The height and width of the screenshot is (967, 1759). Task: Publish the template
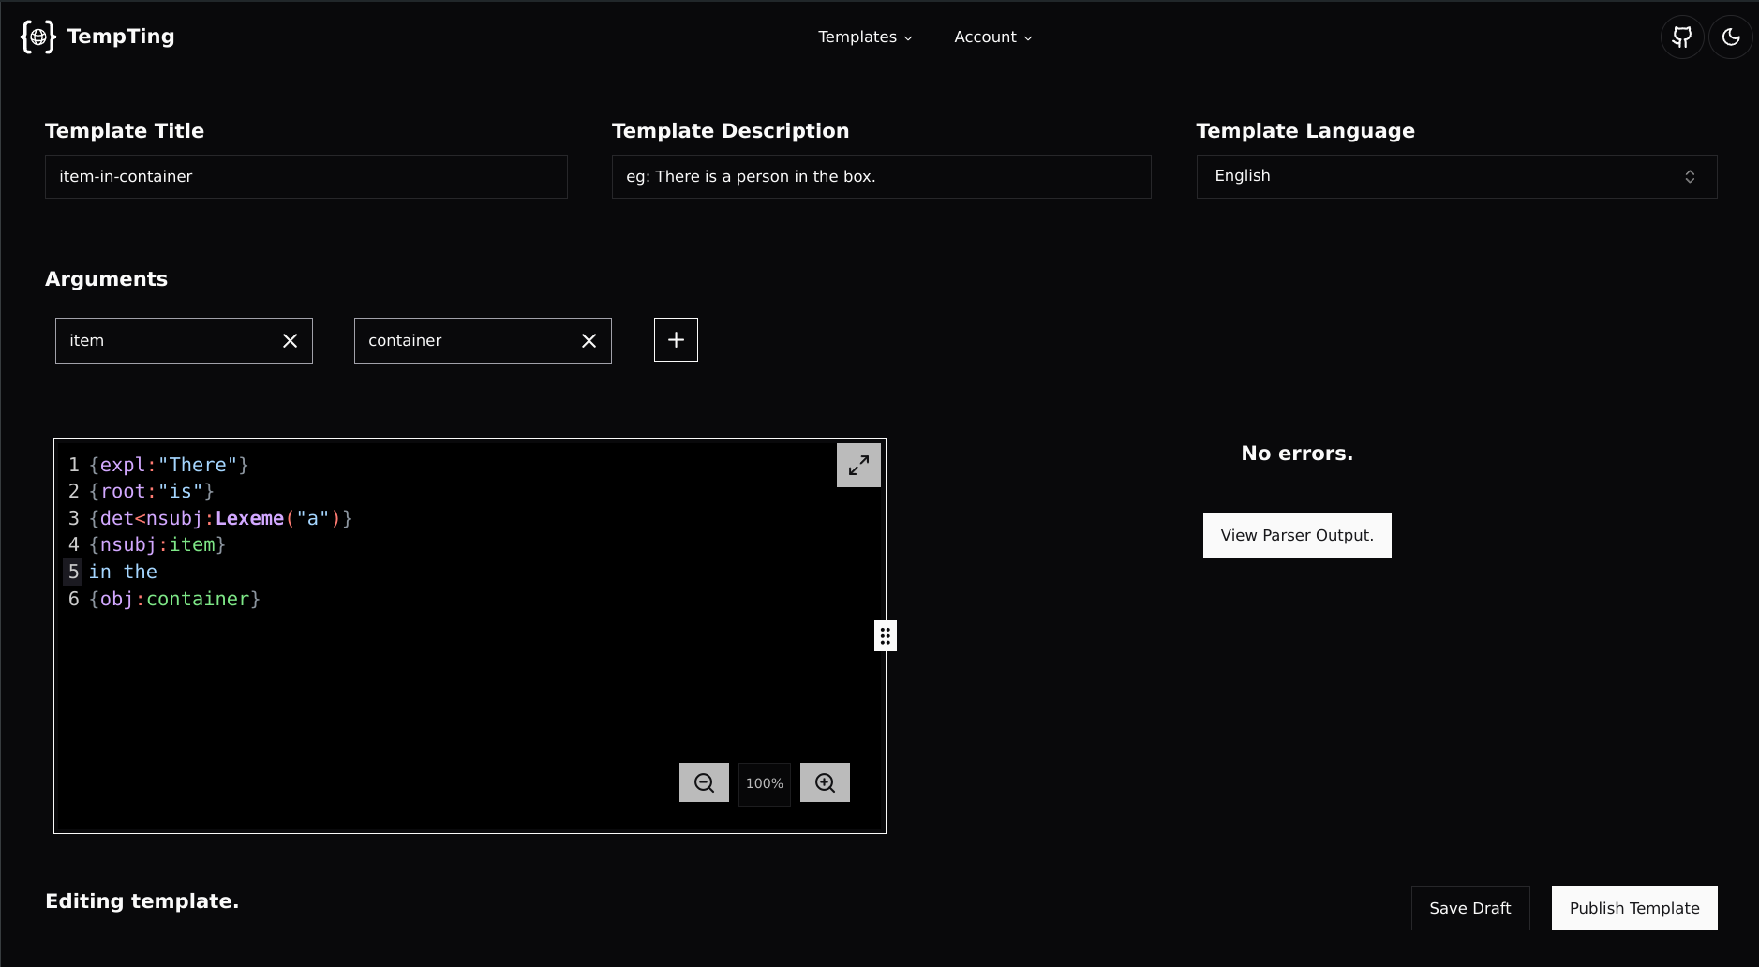pyautogui.click(x=1633, y=908)
